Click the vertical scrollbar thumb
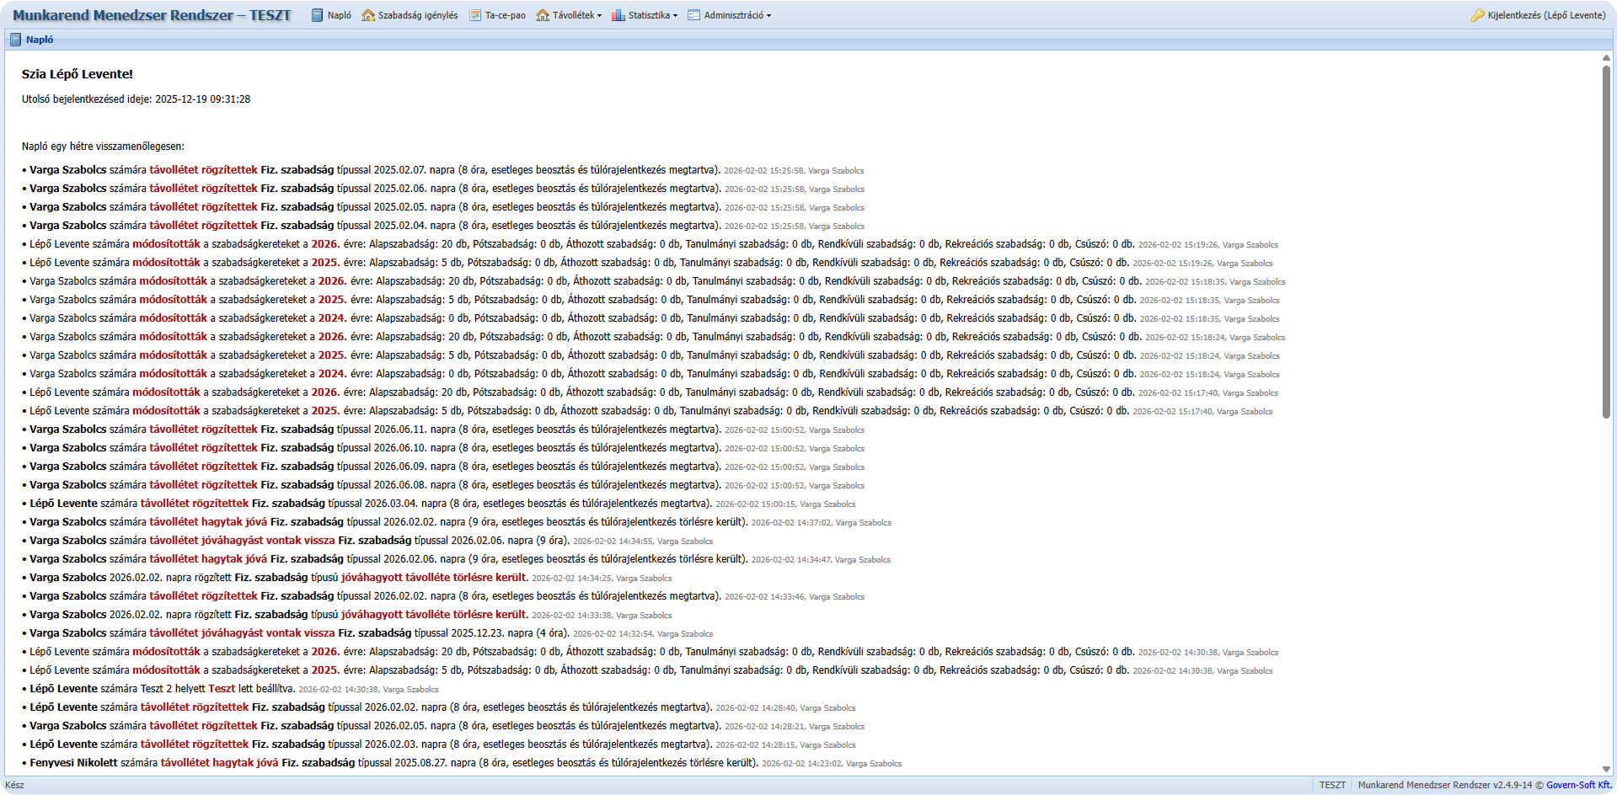 point(1606,240)
